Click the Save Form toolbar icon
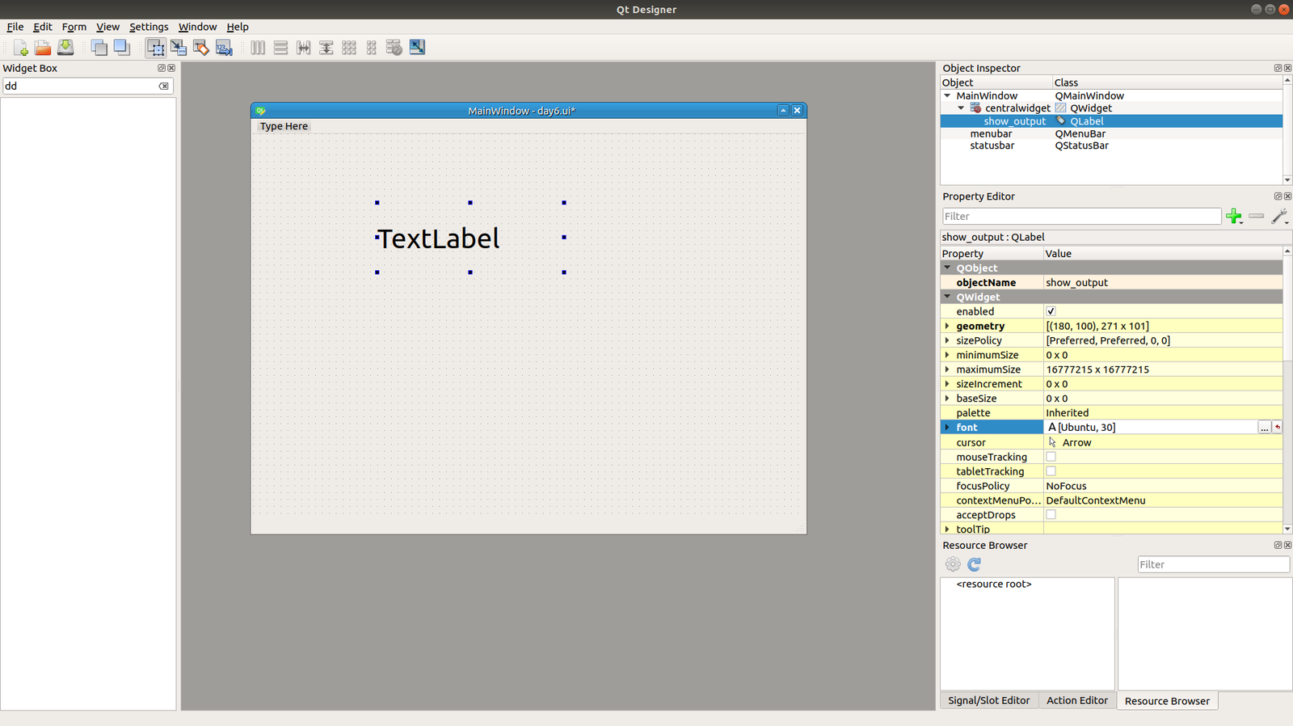Screen dimensions: 1293x726 [65, 48]
